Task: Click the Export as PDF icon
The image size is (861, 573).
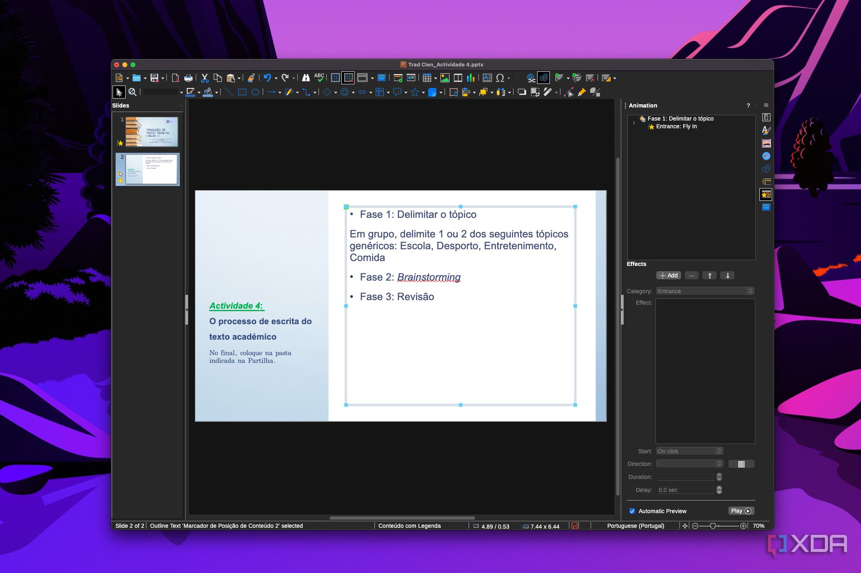Action: click(175, 78)
